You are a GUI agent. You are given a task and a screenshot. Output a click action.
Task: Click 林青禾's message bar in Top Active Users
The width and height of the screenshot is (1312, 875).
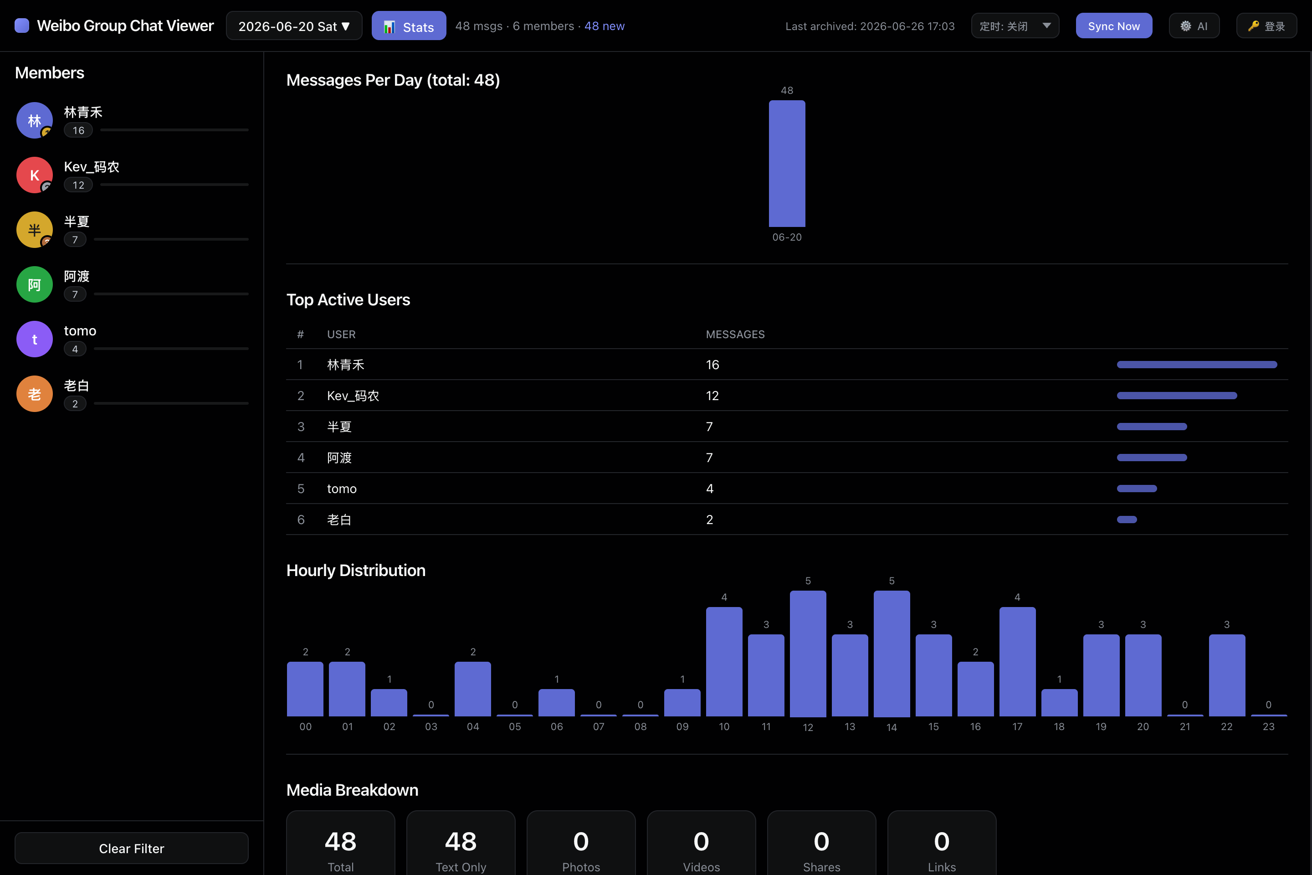[1197, 365]
